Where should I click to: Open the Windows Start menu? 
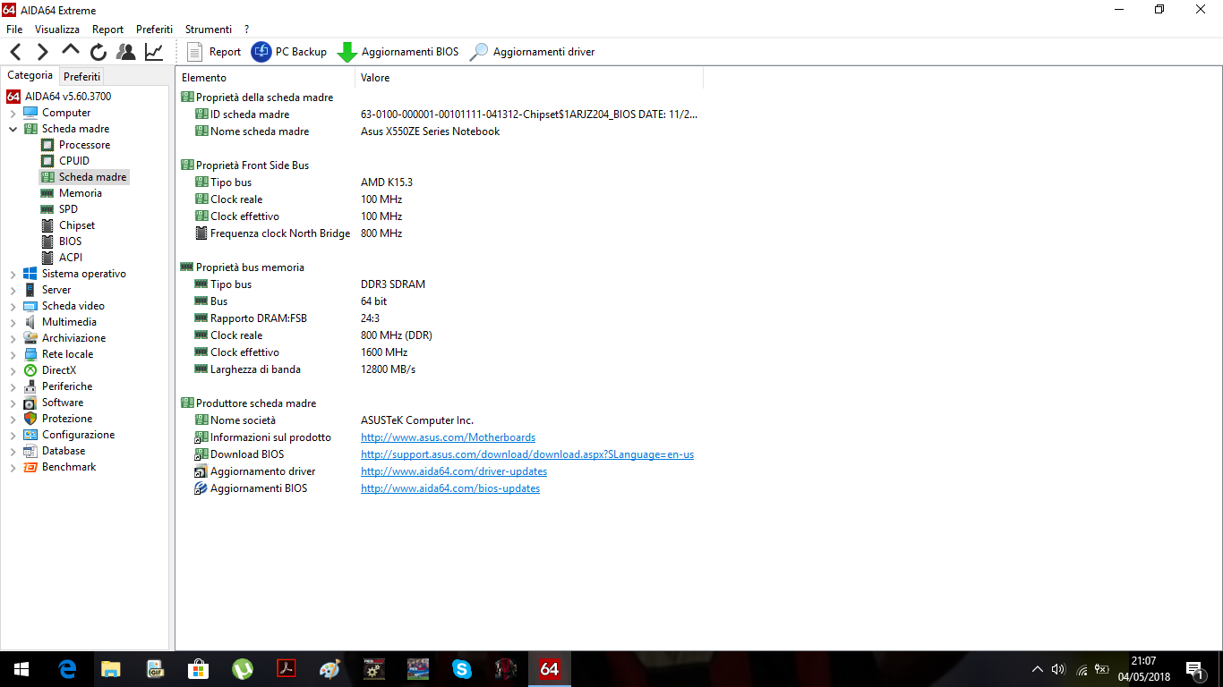coord(21,669)
